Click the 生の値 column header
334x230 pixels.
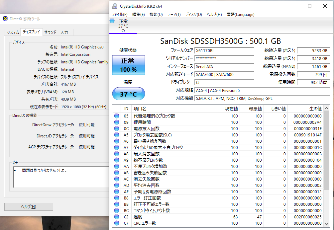[305, 109]
